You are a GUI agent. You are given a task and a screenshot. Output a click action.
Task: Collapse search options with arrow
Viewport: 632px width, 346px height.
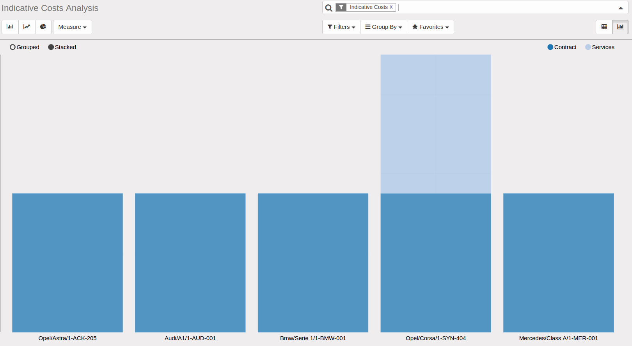pos(621,8)
